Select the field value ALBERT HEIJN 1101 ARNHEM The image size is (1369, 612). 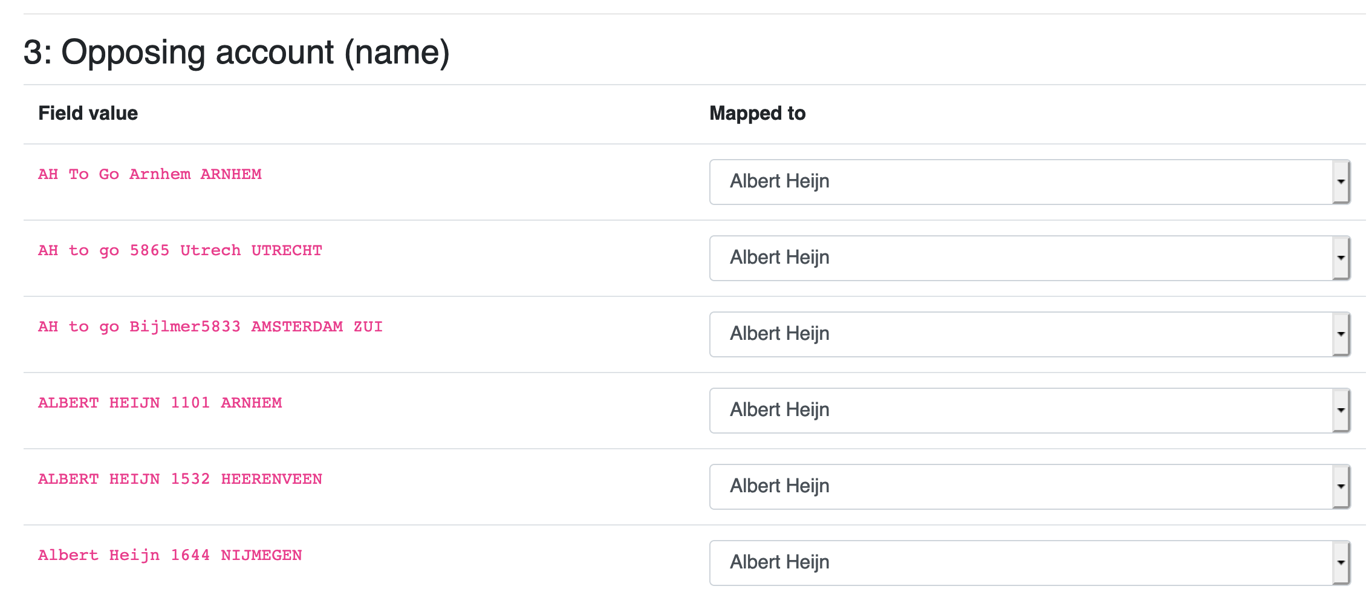pos(160,403)
